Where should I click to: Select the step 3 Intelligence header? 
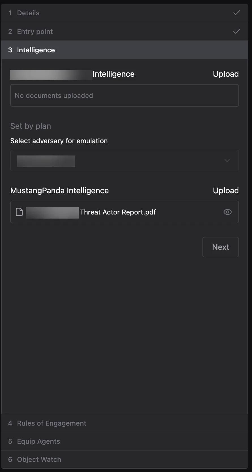tap(125, 50)
